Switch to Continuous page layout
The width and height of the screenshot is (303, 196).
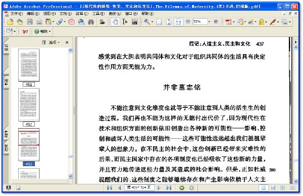pos(273,188)
